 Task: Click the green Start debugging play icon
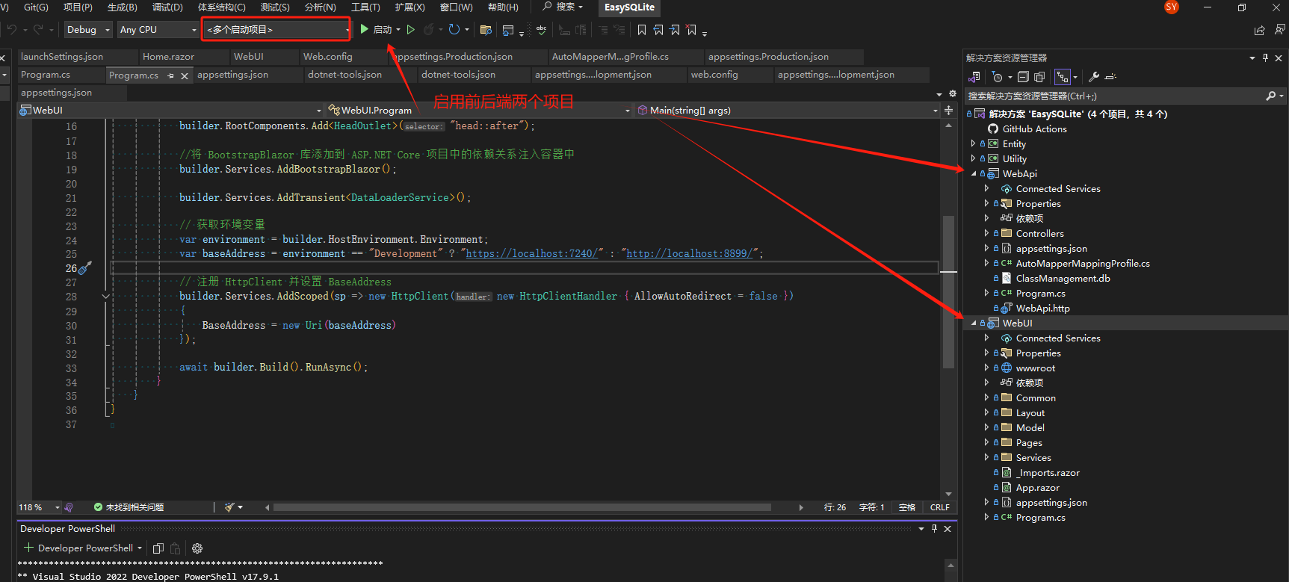[x=365, y=29]
